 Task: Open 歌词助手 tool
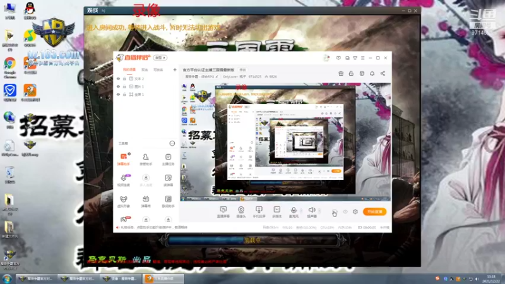click(x=168, y=201)
